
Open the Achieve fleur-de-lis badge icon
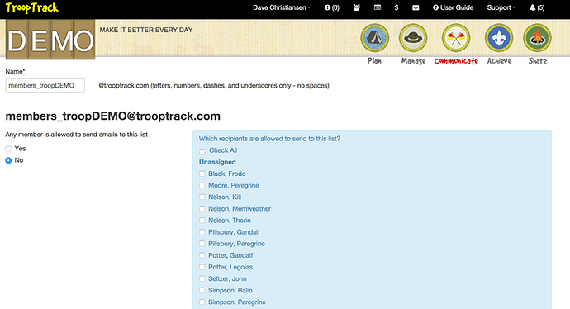499,38
